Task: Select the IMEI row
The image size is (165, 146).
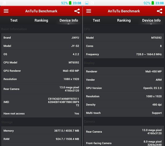Action: pyautogui.click(x=41, y=102)
